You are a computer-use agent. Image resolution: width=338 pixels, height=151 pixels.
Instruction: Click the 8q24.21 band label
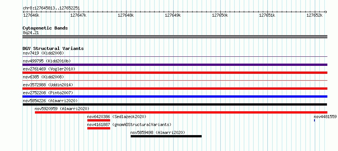(31, 33)
